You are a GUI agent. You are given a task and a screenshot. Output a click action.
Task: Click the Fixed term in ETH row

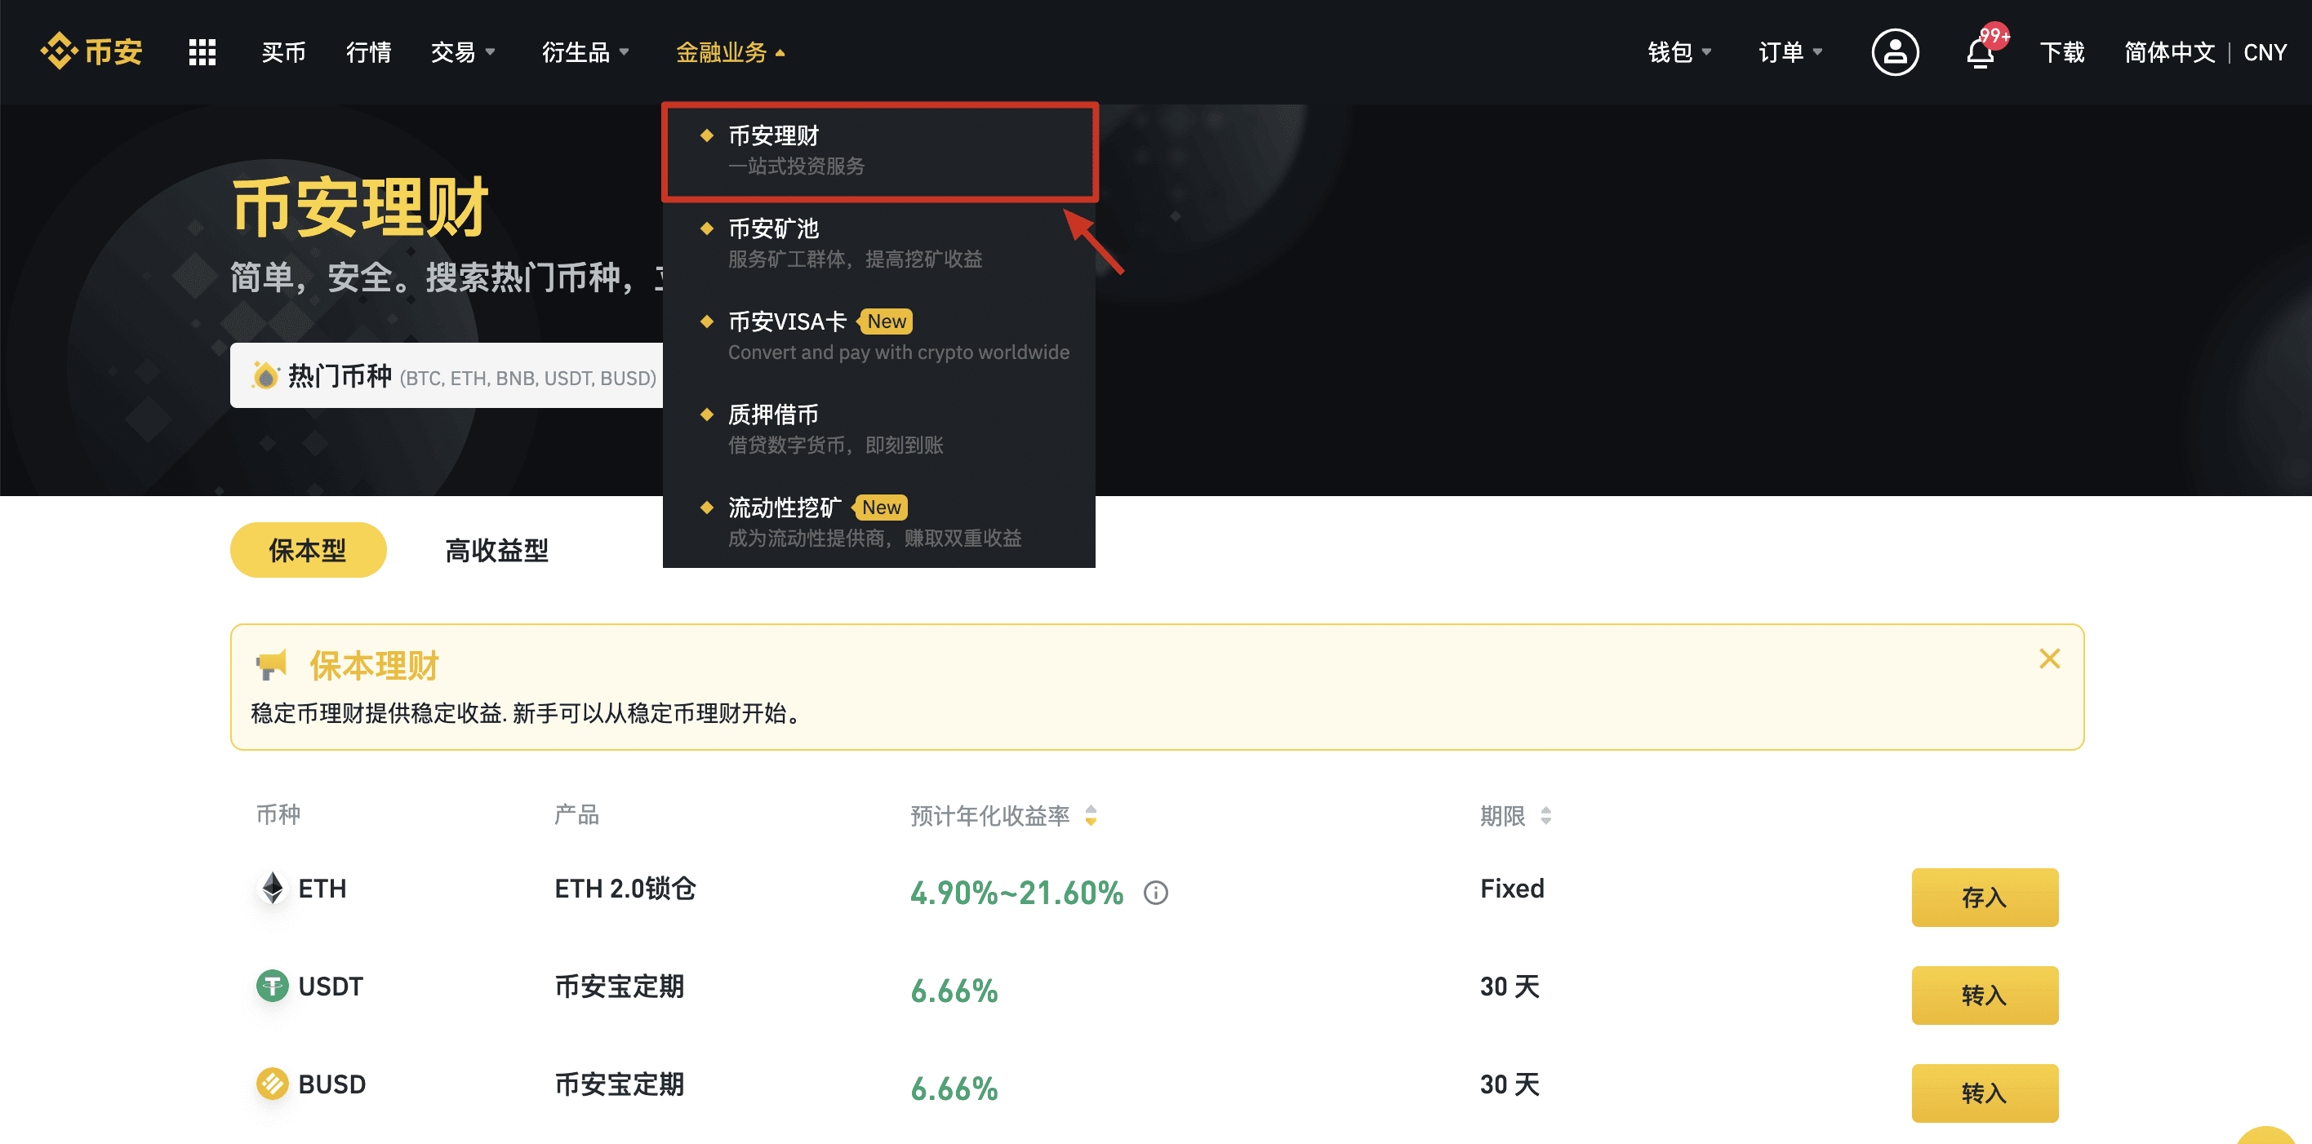click(x=1512, y=889)
